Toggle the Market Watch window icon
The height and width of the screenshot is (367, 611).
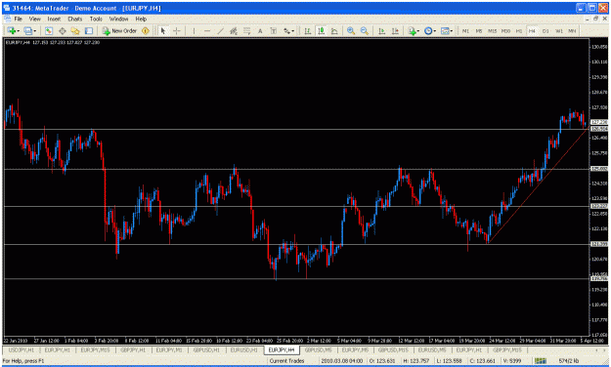click(48, 30)
